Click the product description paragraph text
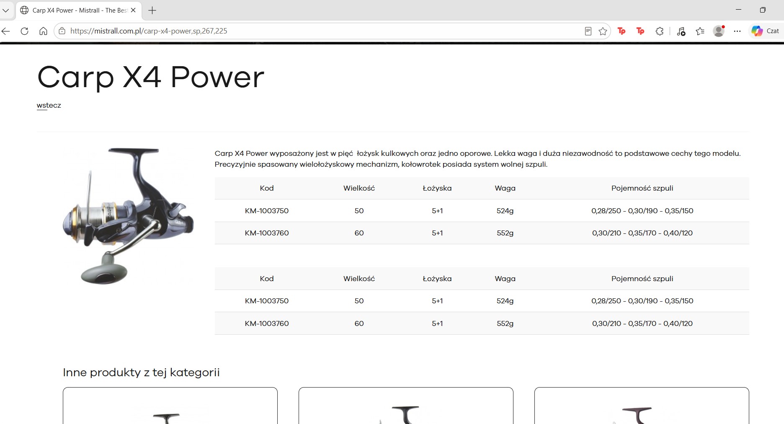The height and width of the screenshot is (424, 784). (478, 159)
